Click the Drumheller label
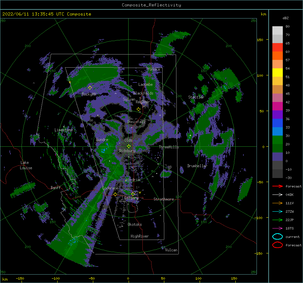This screenshot has height=283, width=303. coord(197,166)
